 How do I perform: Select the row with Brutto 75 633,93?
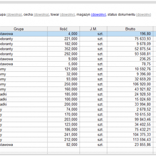click(x=78, y=39)
